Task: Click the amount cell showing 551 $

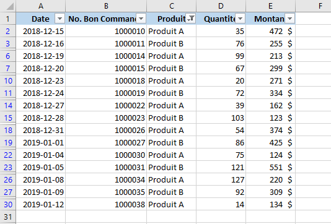Action: click(x=271, y=167)
